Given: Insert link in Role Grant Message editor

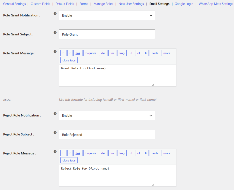Looking at the screenshot, I should (78, 53).
